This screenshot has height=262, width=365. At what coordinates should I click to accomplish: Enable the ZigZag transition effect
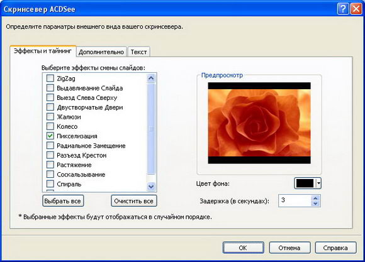[50, 78]
